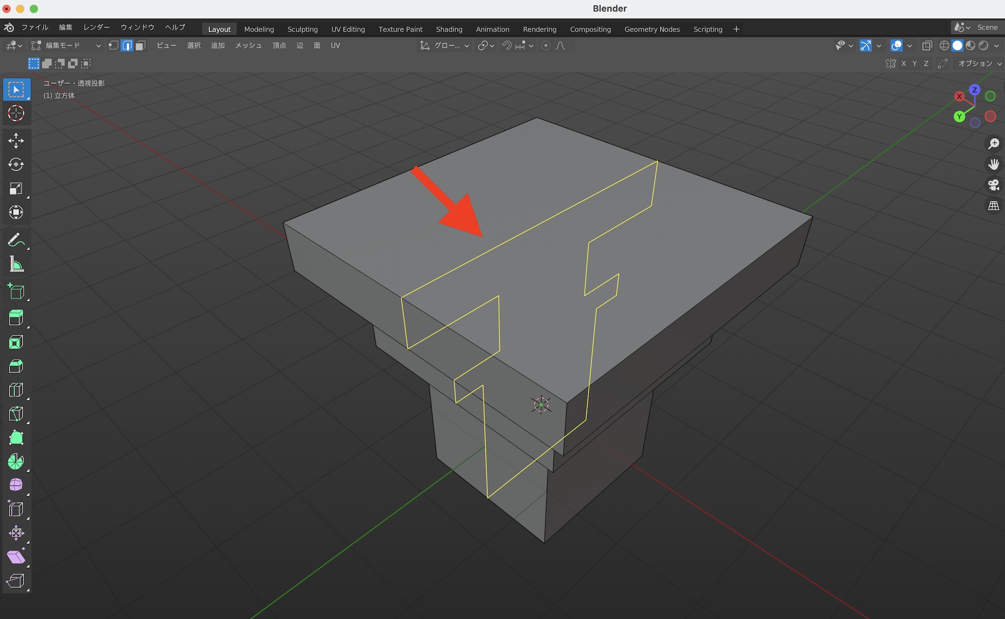Click the 頂点 vertex menu

pos(279,46)
